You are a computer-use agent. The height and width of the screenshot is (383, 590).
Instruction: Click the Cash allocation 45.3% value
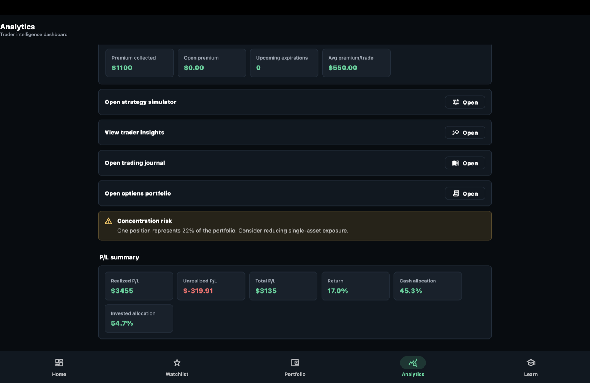coord(411,291)
